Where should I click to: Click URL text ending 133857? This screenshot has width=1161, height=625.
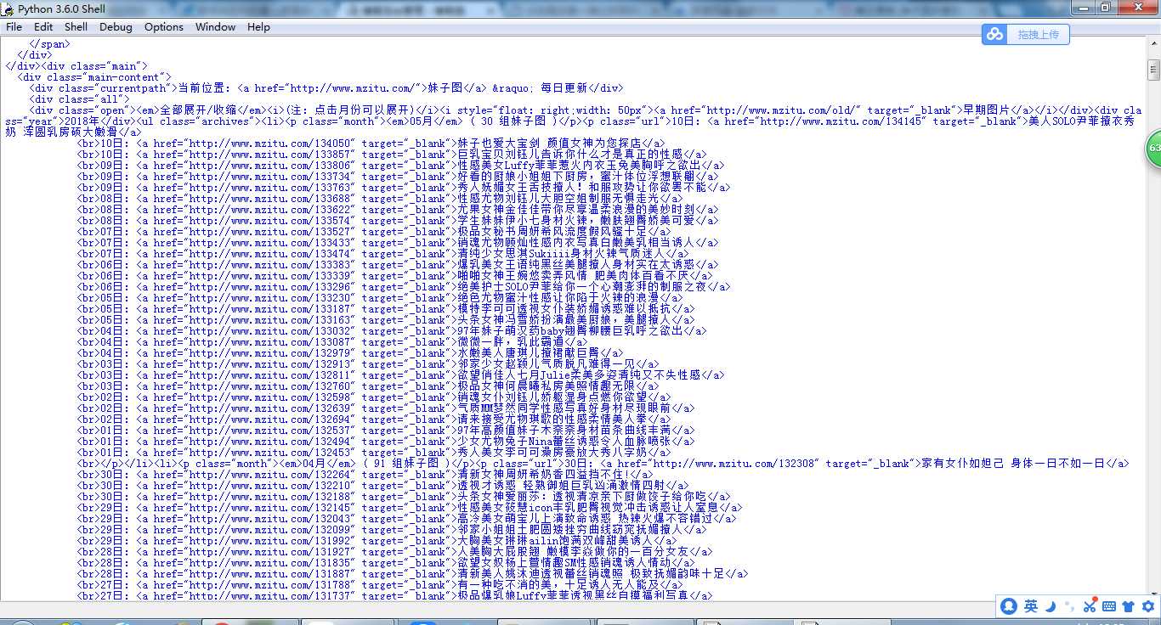tap(269, 155)
